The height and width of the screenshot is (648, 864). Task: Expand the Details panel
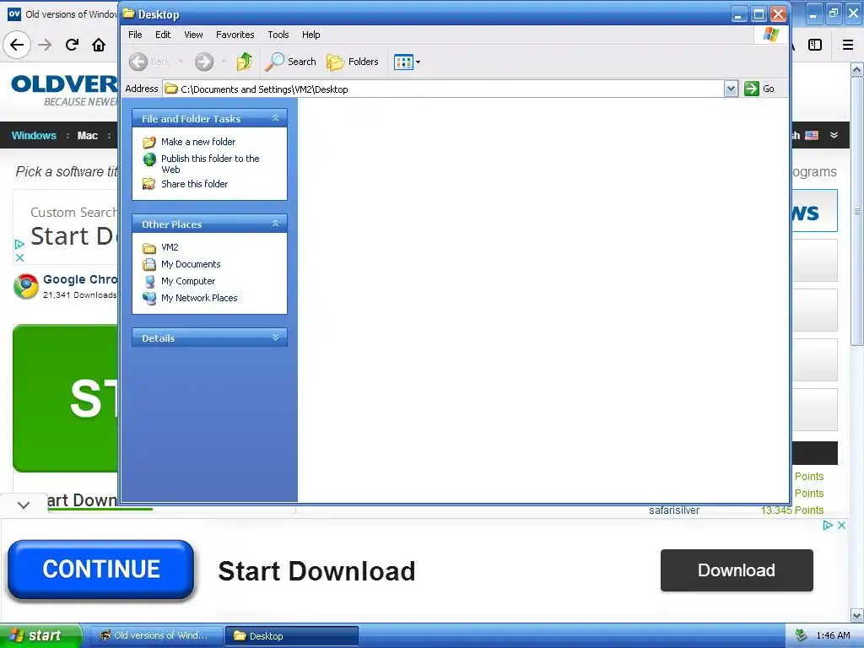(276, 337)
